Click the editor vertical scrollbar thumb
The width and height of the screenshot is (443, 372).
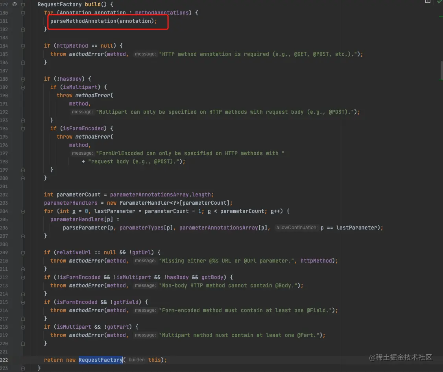coord(441,71)
